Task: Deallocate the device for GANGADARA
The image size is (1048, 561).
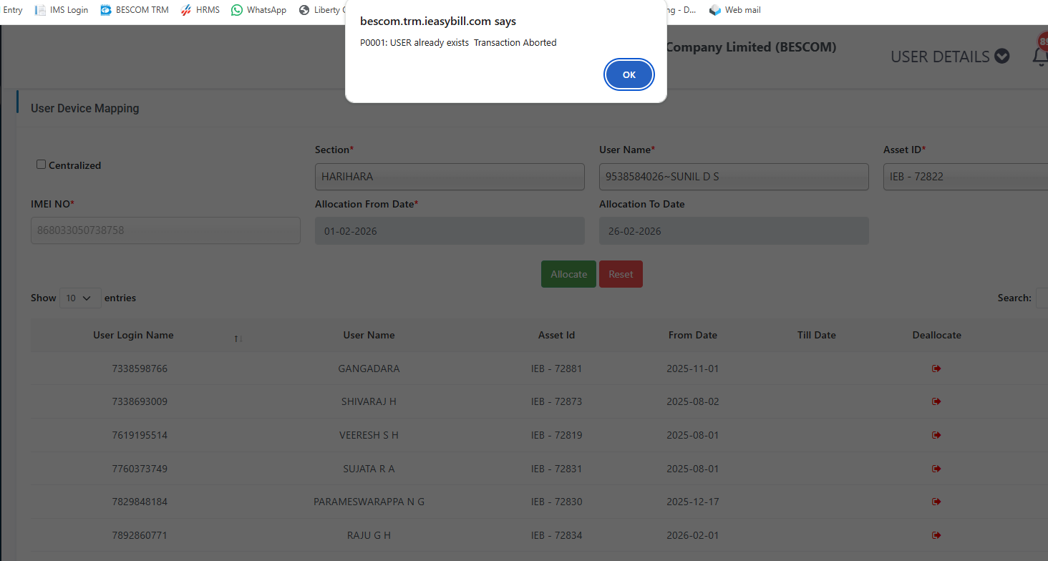Action: pyautogui.click(x=936, y=369)
